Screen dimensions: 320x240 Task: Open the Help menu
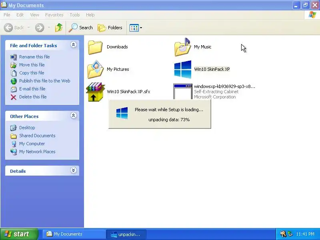(x=90, y=15)
